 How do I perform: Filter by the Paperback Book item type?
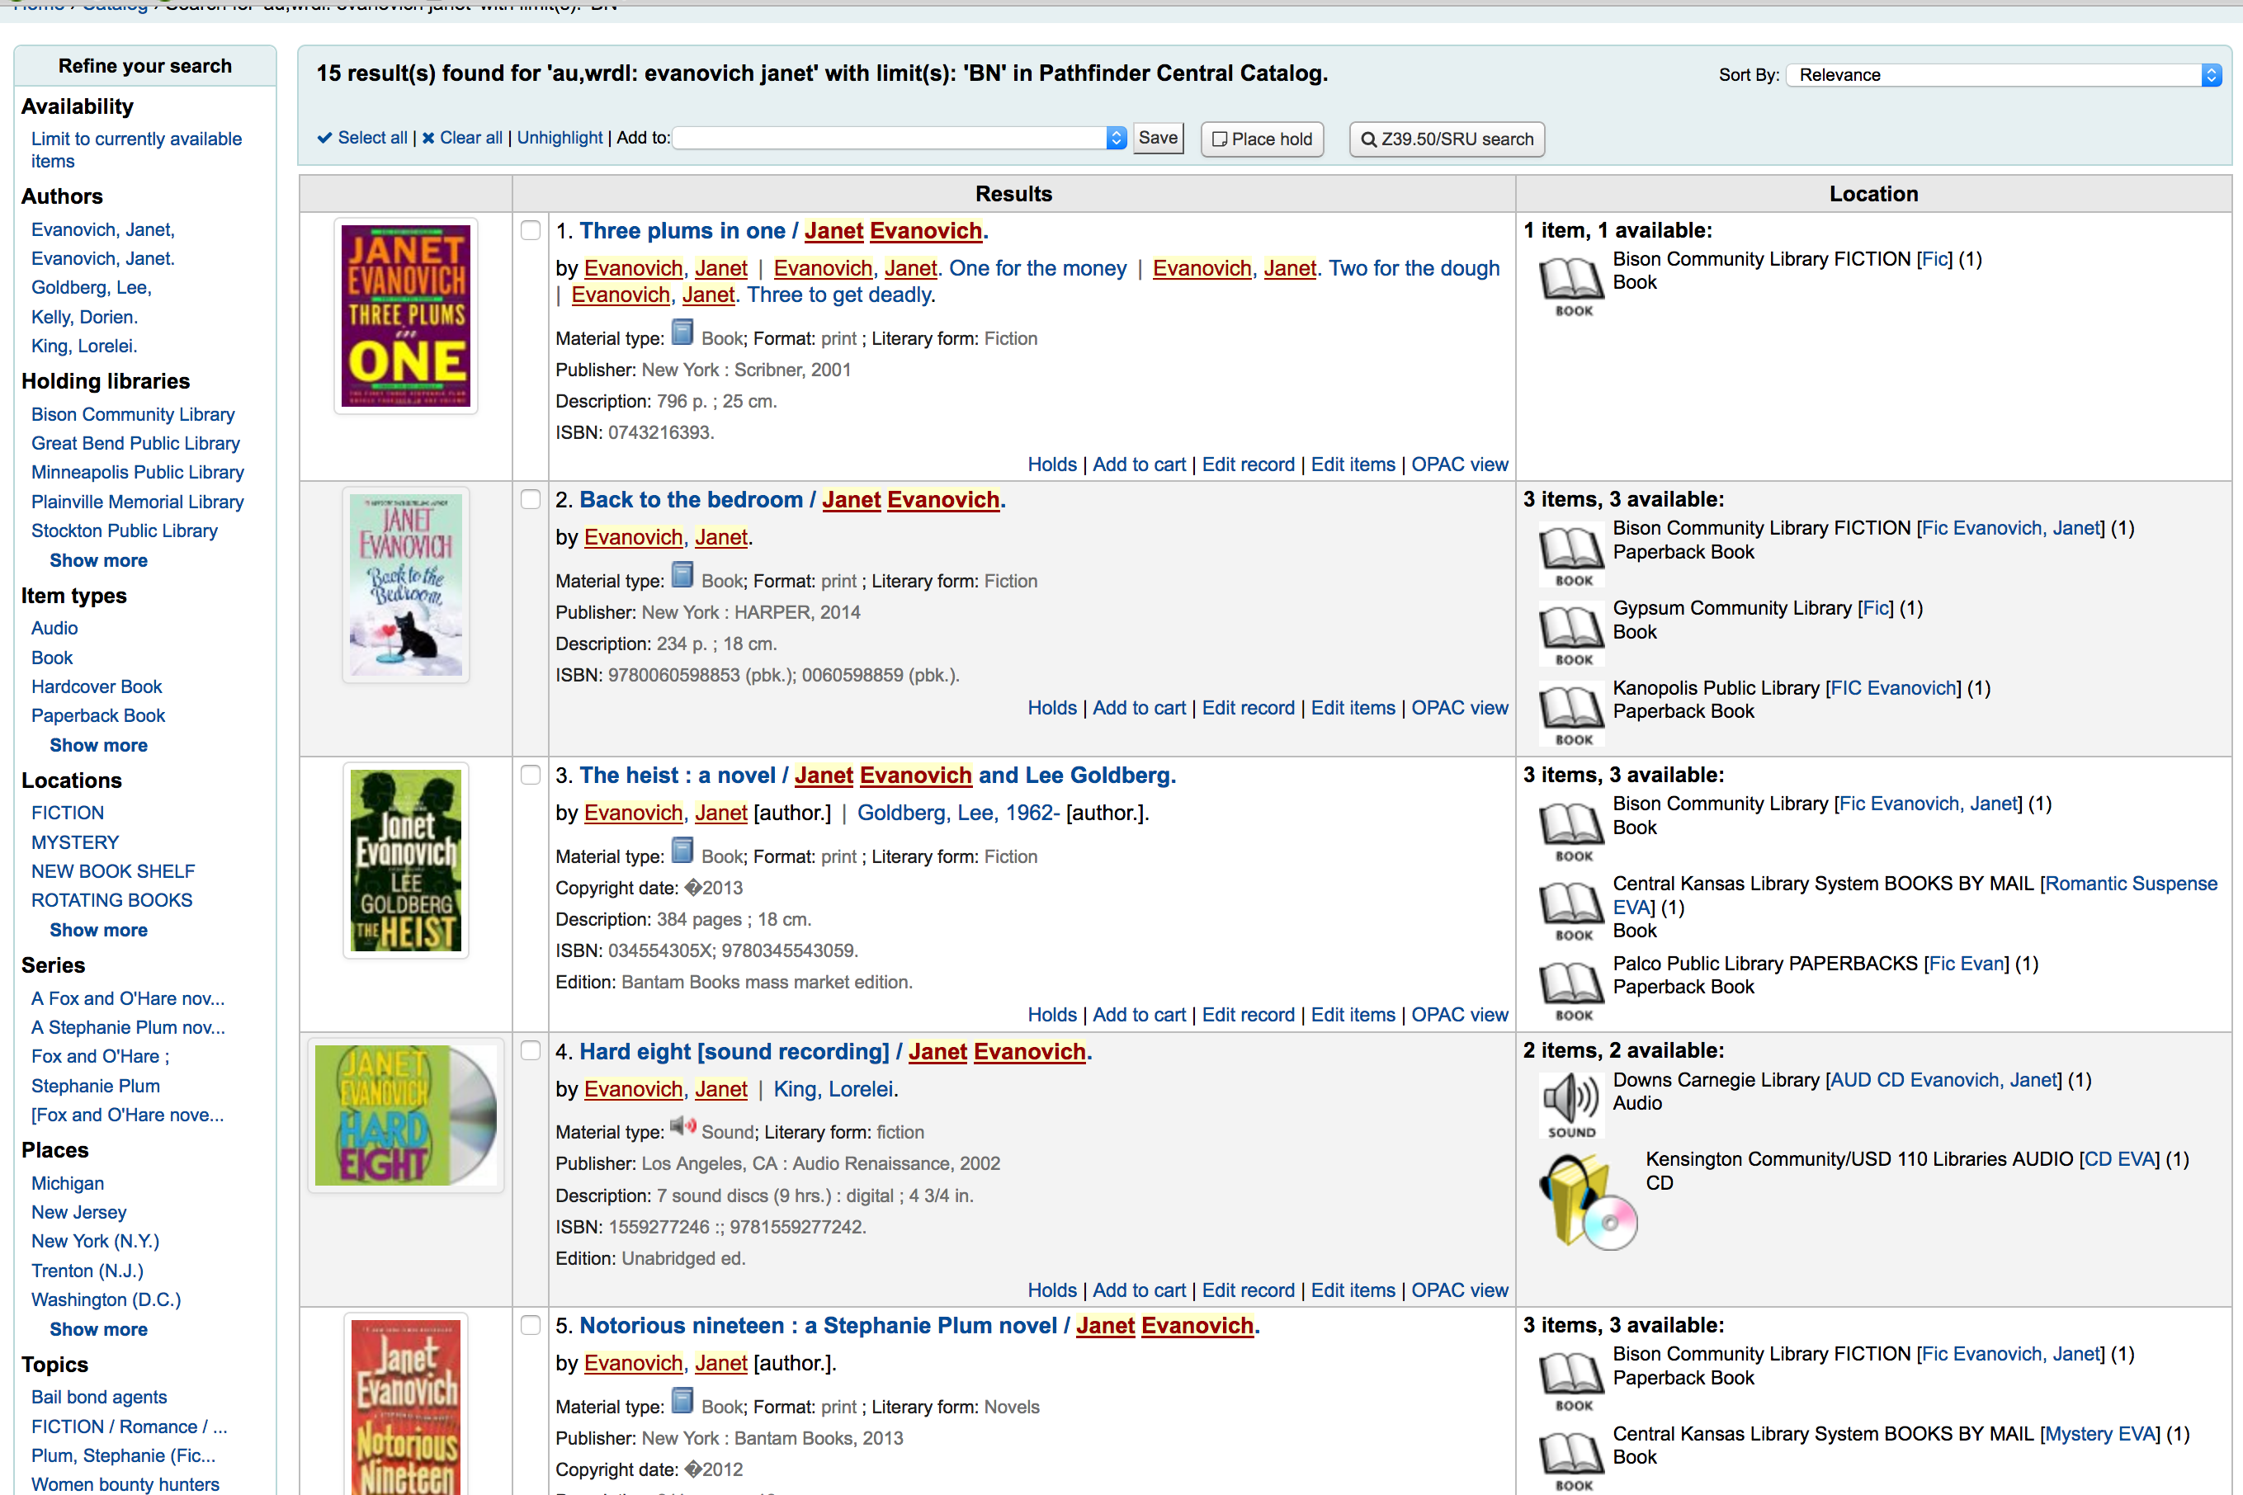tap(98, 715)
